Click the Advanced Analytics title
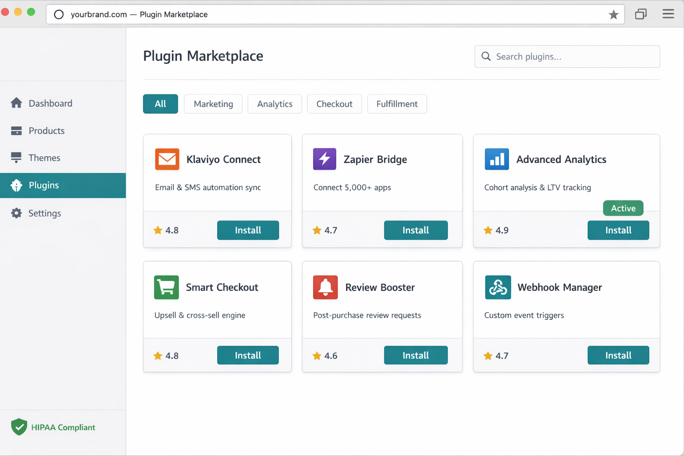The image size is (684, 456). [561, 159]
